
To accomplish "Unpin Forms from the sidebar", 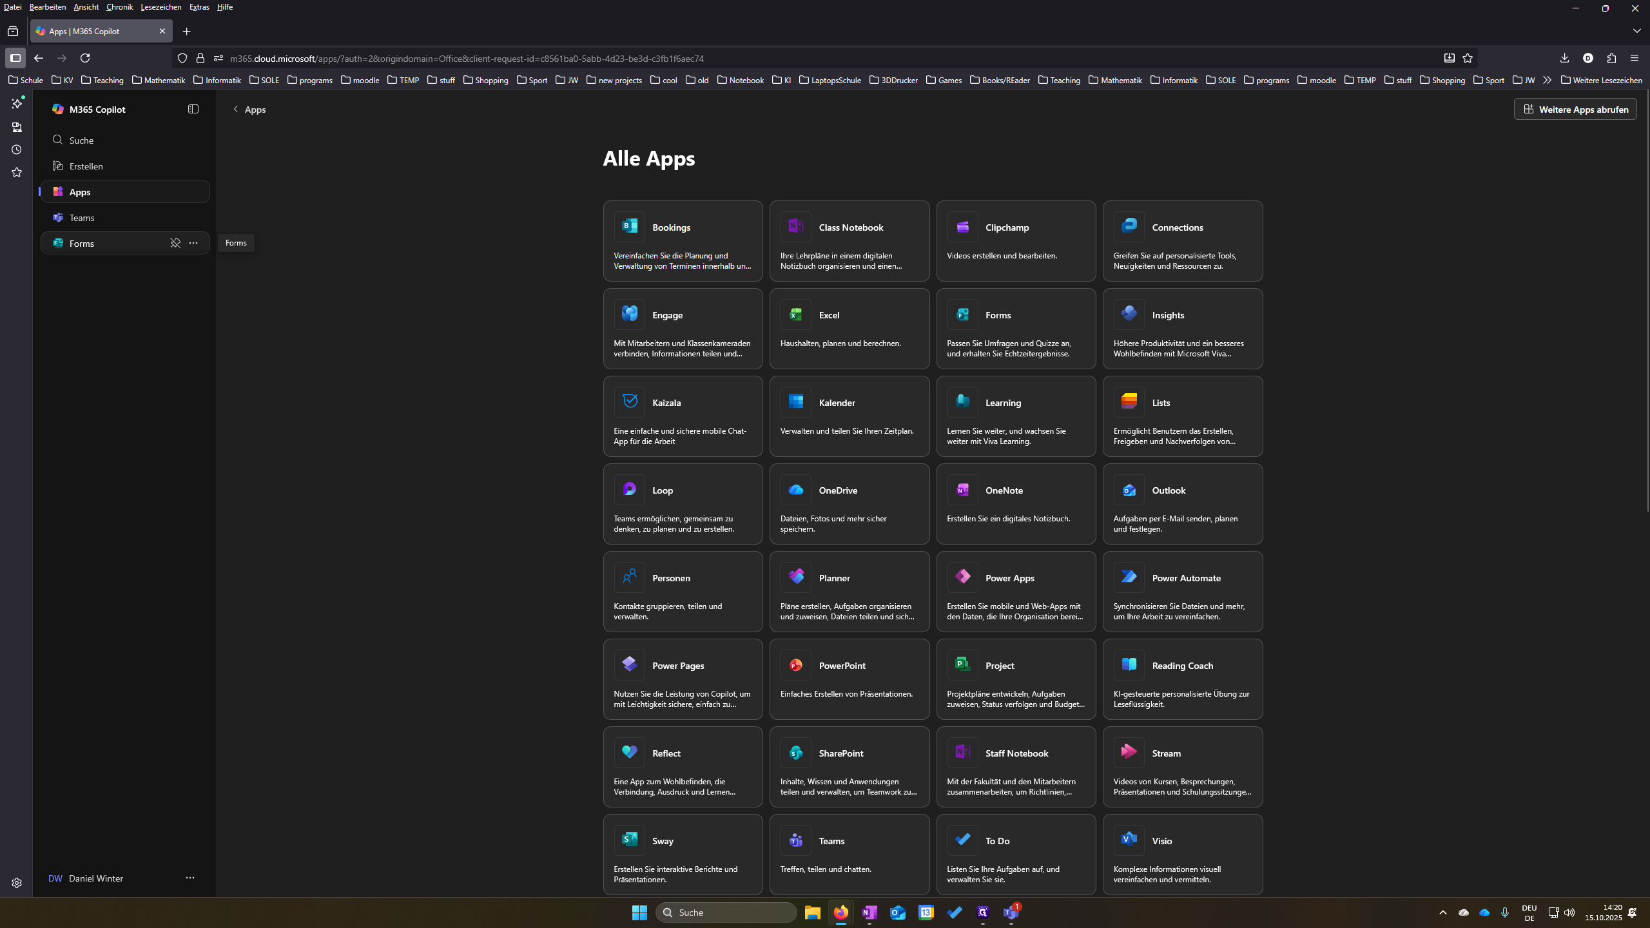I will [x=175, y=243].
